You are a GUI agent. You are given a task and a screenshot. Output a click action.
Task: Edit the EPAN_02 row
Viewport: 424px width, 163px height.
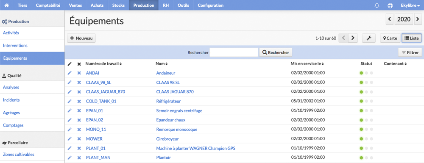point(70,120)
